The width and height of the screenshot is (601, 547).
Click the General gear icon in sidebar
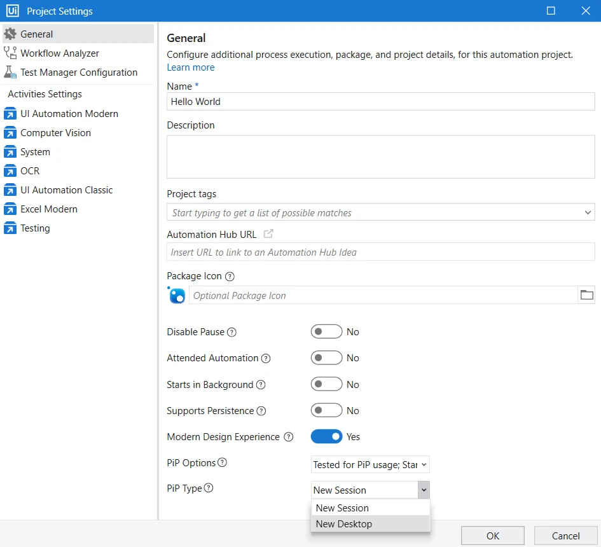(x=10, y=34)
